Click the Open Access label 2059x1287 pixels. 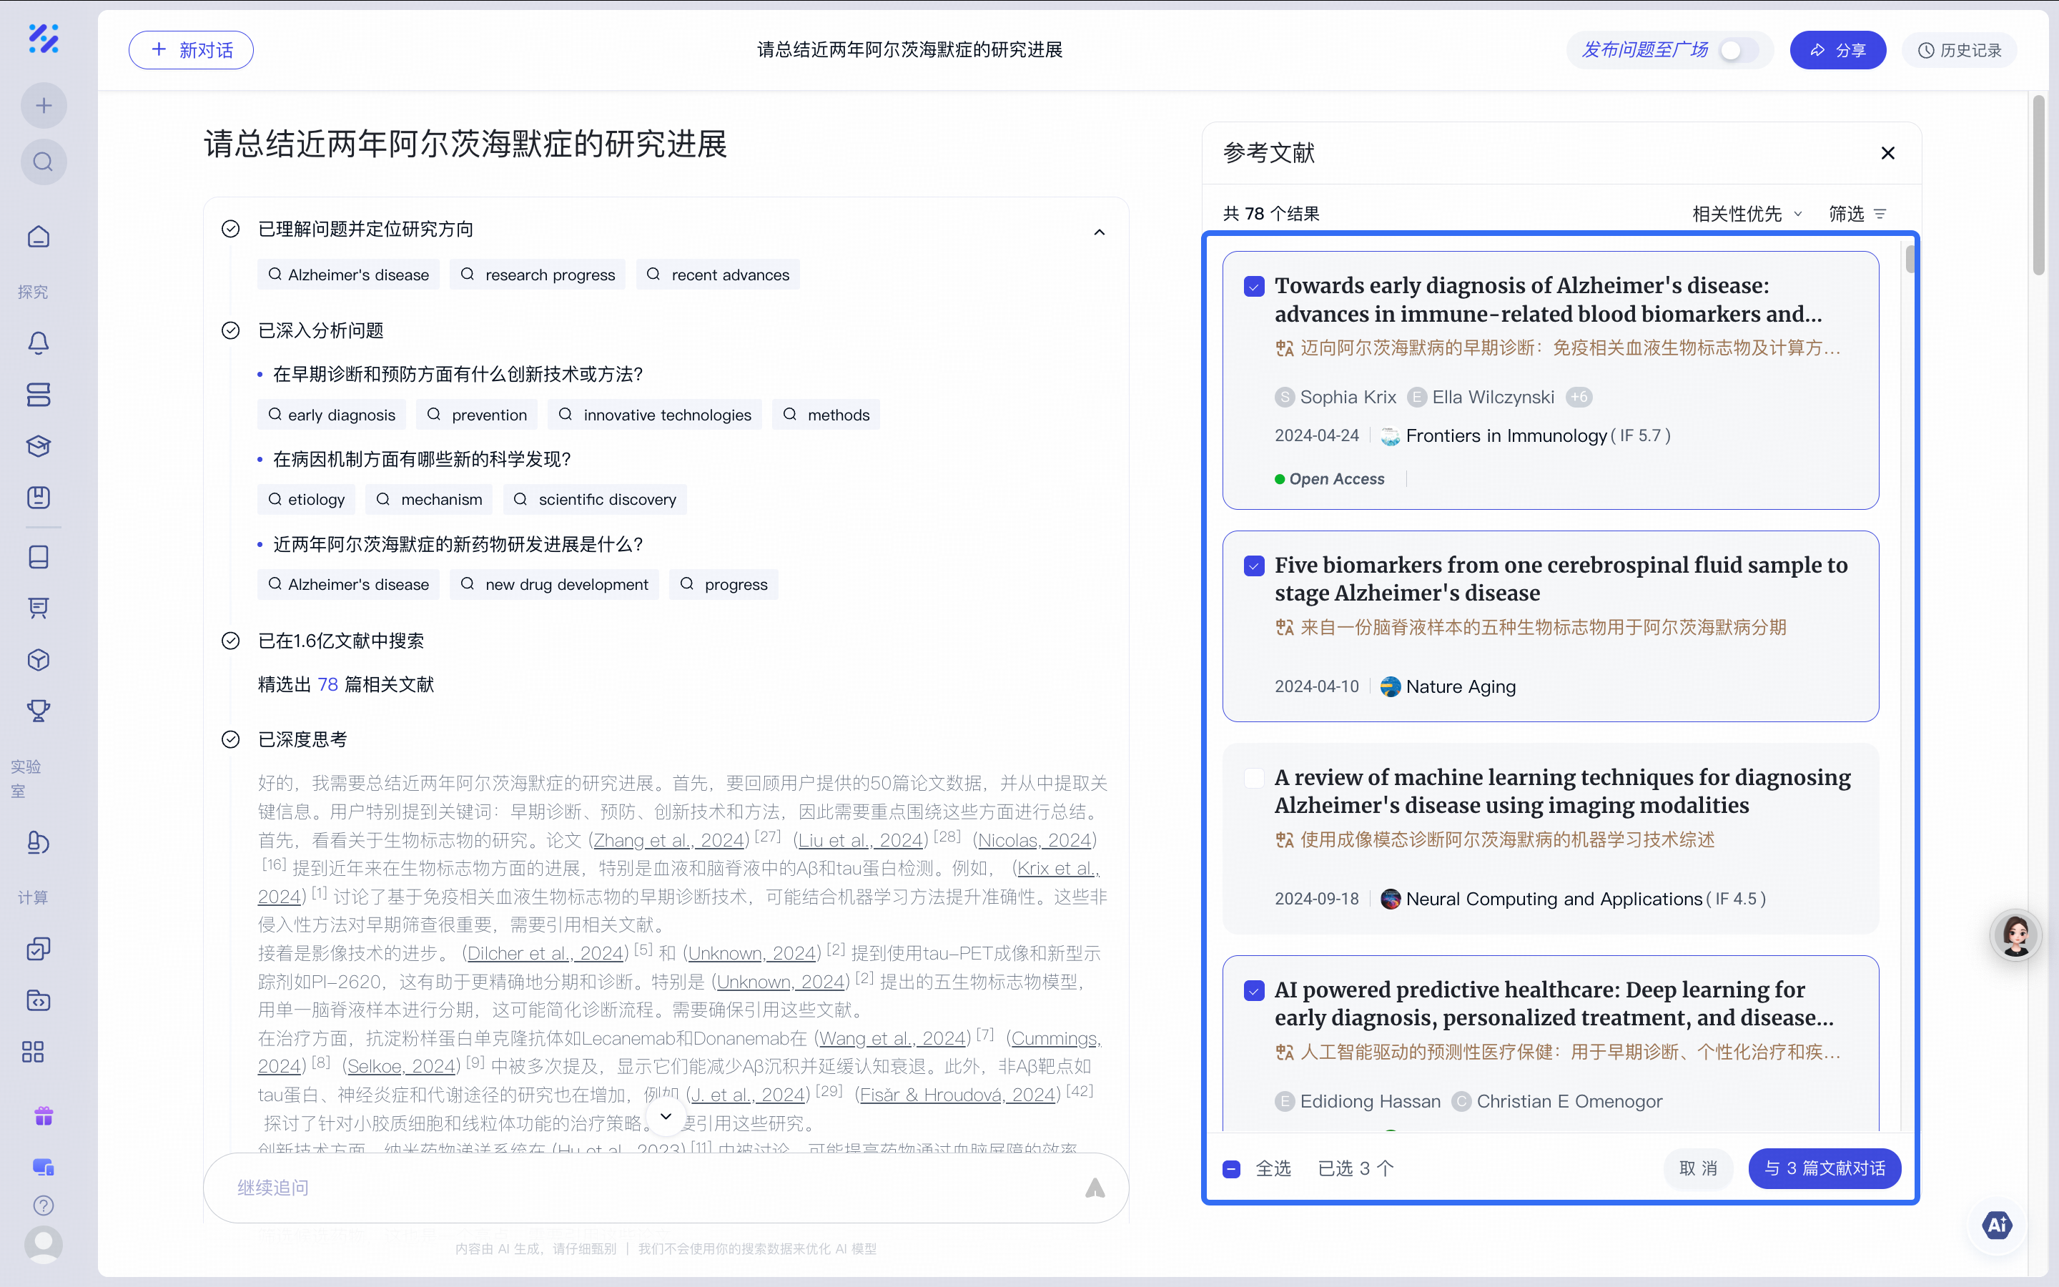(x=1337, y=479)
